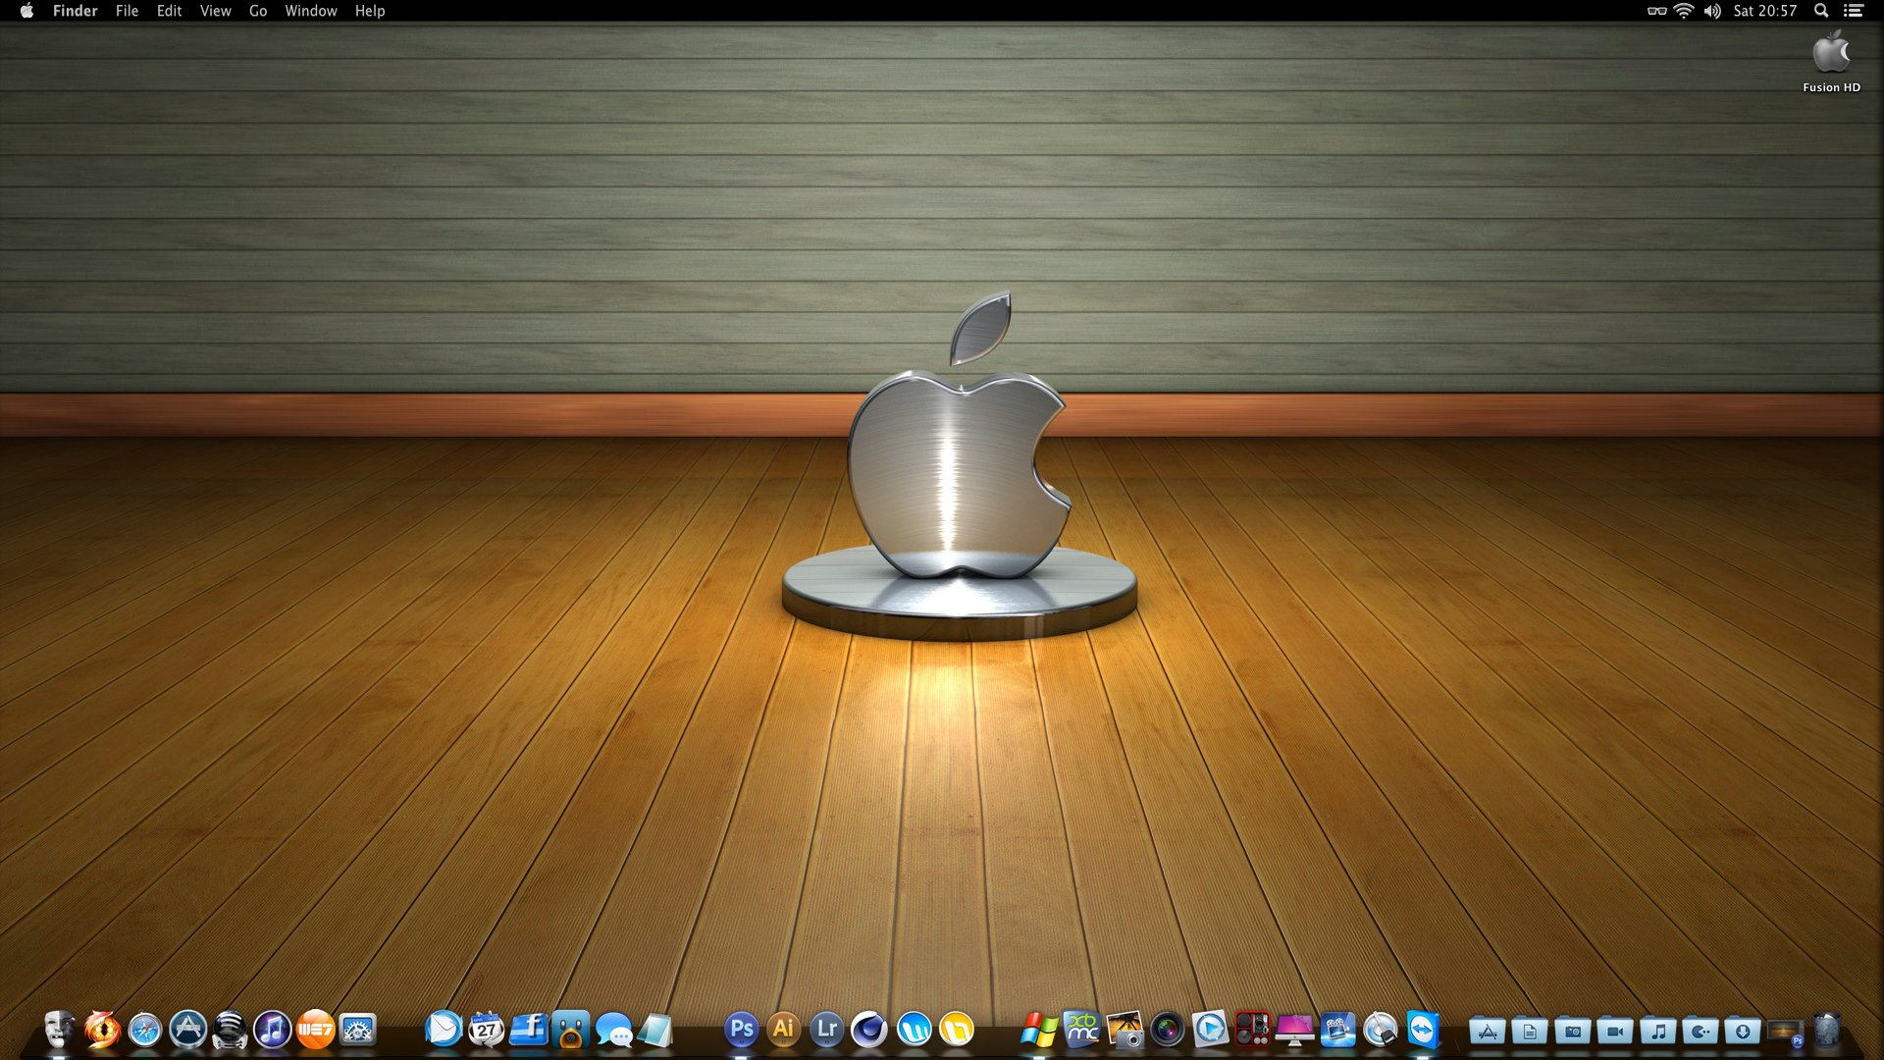Open the blue W Word icon in dock

914,1030
